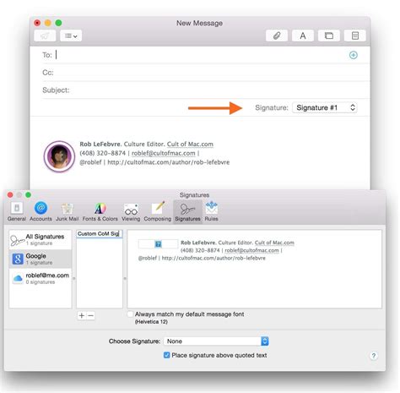Open the format bar with the A icon
This screenshot has height=393, width=400.
[303, 35]
